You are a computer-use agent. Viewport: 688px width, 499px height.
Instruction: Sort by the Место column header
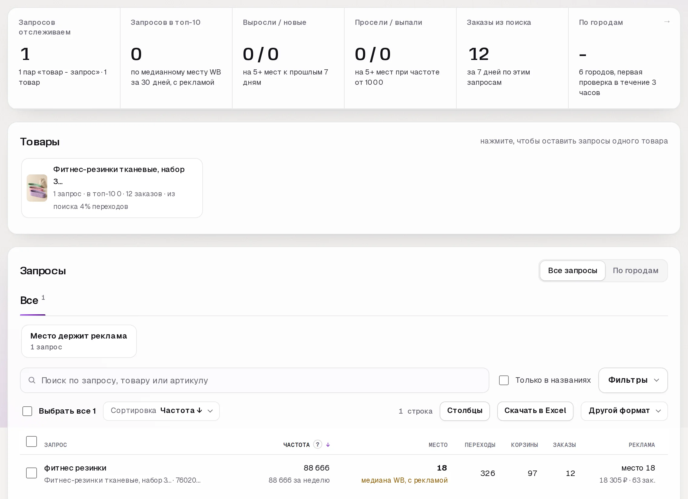pos(438,445)
